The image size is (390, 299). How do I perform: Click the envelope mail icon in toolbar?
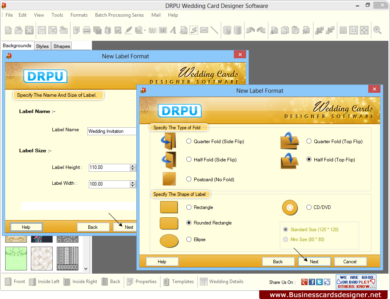point(204,31)
